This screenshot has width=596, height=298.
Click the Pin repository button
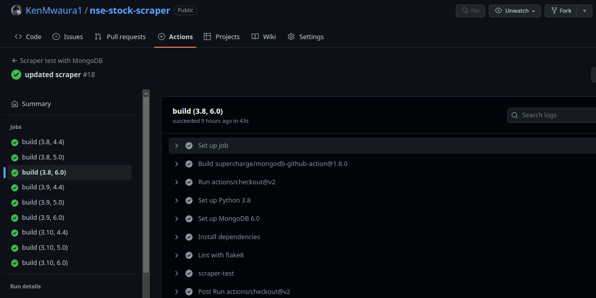click(470, 11)
